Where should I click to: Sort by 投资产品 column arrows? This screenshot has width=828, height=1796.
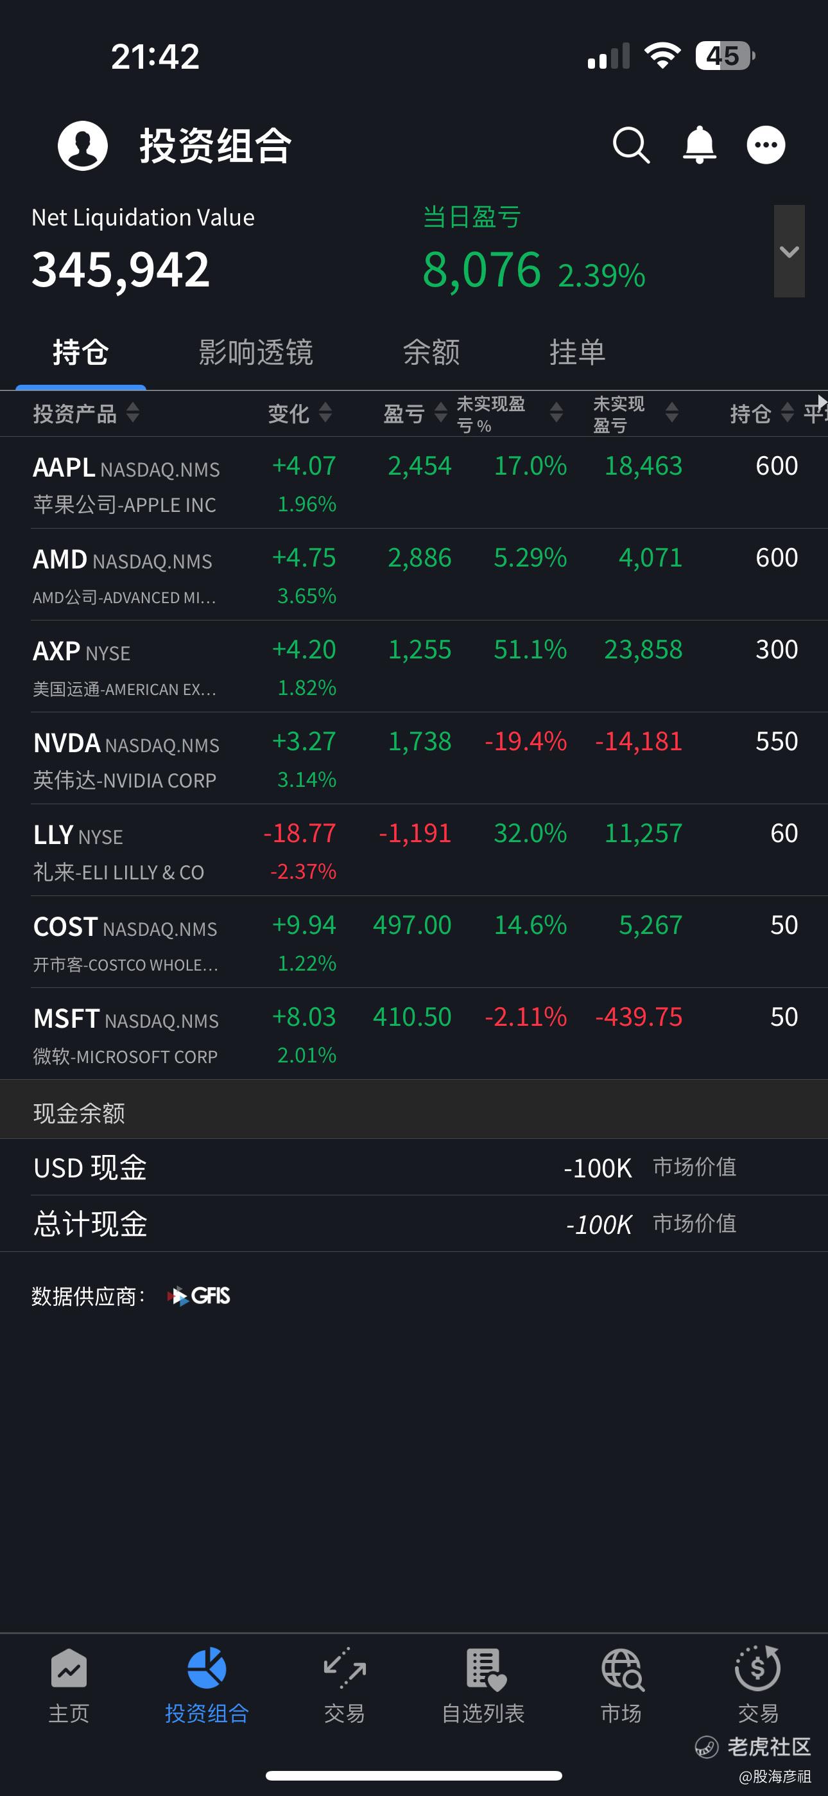[x=132, y=413]
